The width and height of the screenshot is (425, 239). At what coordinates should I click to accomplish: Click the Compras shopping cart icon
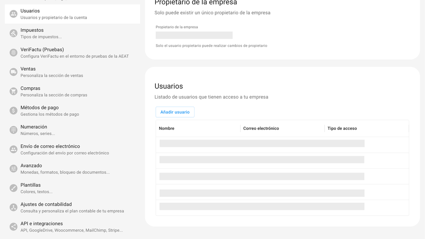click(13, 92)
